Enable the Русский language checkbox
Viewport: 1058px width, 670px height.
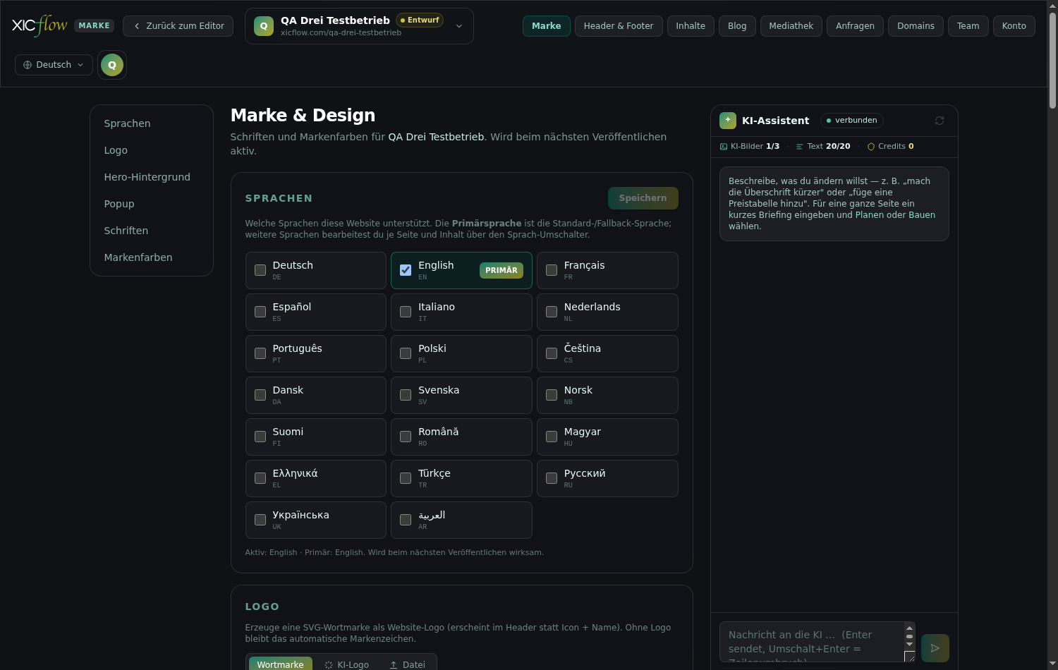552,478
